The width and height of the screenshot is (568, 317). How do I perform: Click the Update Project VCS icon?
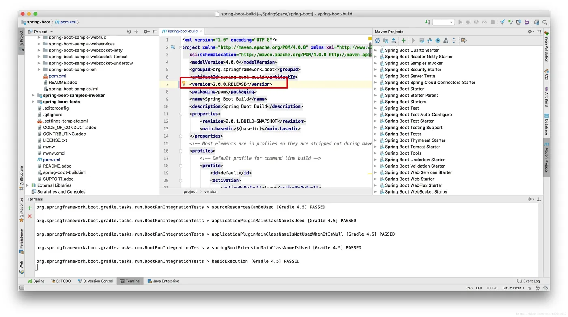coord(503,22)
